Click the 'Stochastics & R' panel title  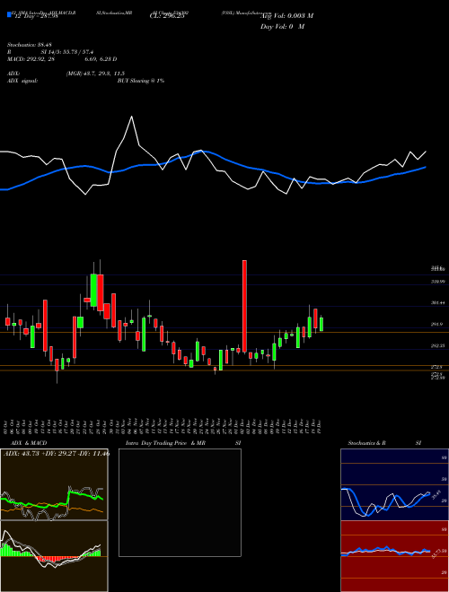coord(366,443)
